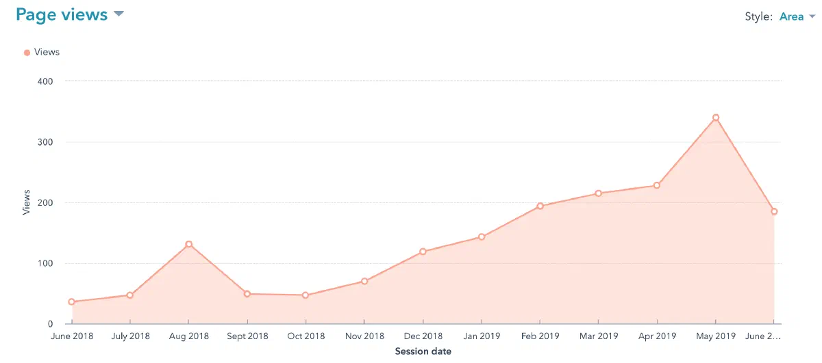This screenshot has height=363, width=822.
Task: Select the last June 2019 data point
Action: tap(774, 211)
